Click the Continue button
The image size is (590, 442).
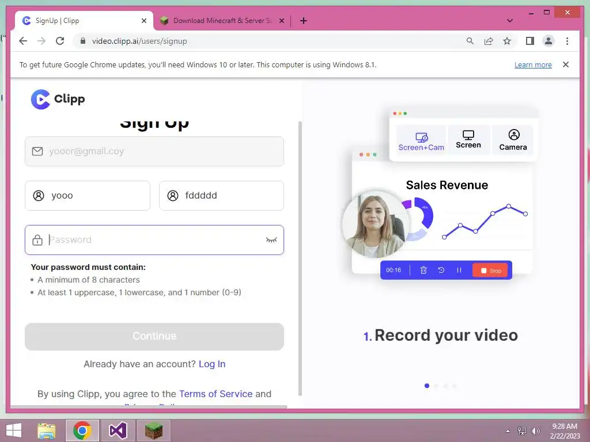154,336
